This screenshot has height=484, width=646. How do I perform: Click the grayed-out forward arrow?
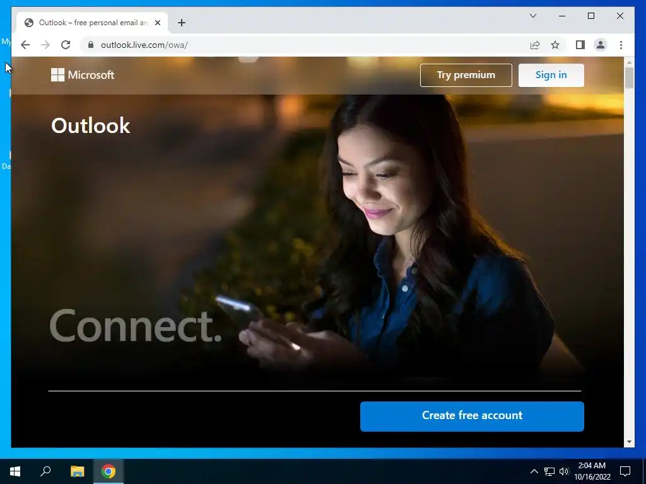click(x=45, y=45)
